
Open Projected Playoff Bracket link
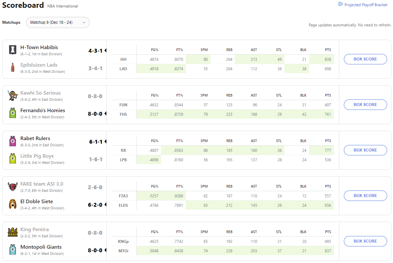tap(363, 5)
